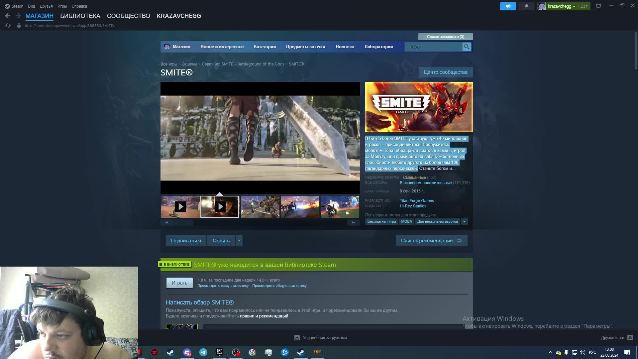Click the store search magnifier icon
This screenshot has height=359, width=638.
(x=467, y=47)
